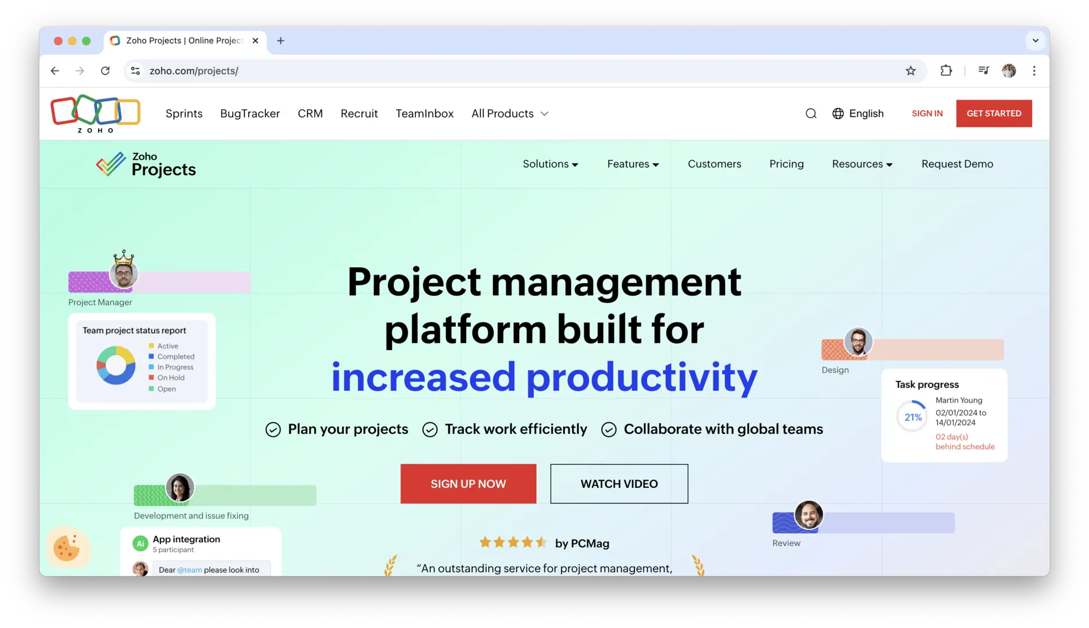Expand the All Products dropdown
The image size is (1089, 628).
(x=510, y=113)
